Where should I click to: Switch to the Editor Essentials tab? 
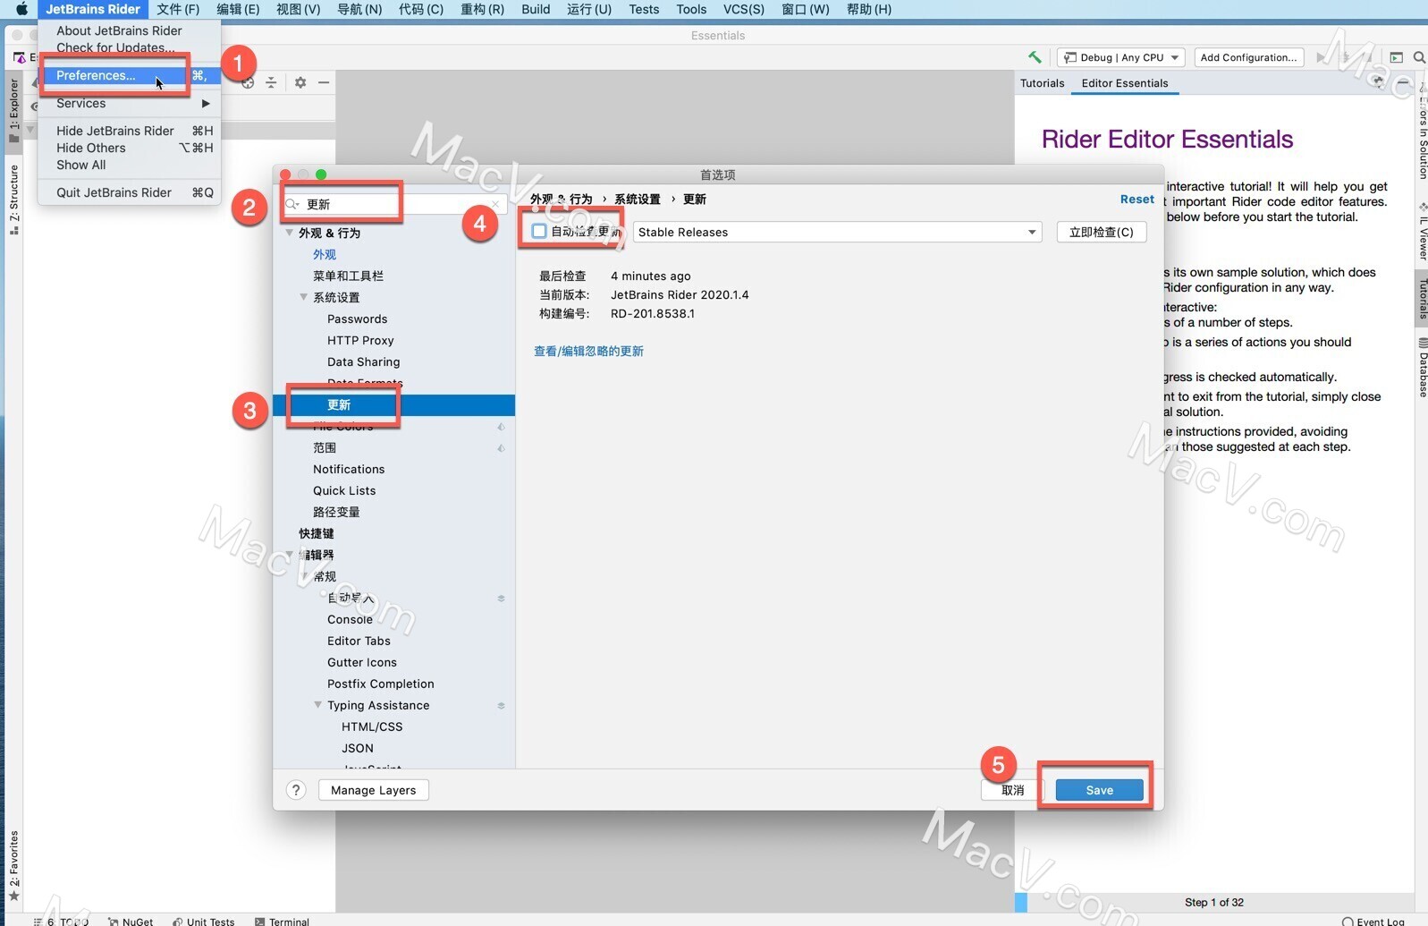(1125, 83)
